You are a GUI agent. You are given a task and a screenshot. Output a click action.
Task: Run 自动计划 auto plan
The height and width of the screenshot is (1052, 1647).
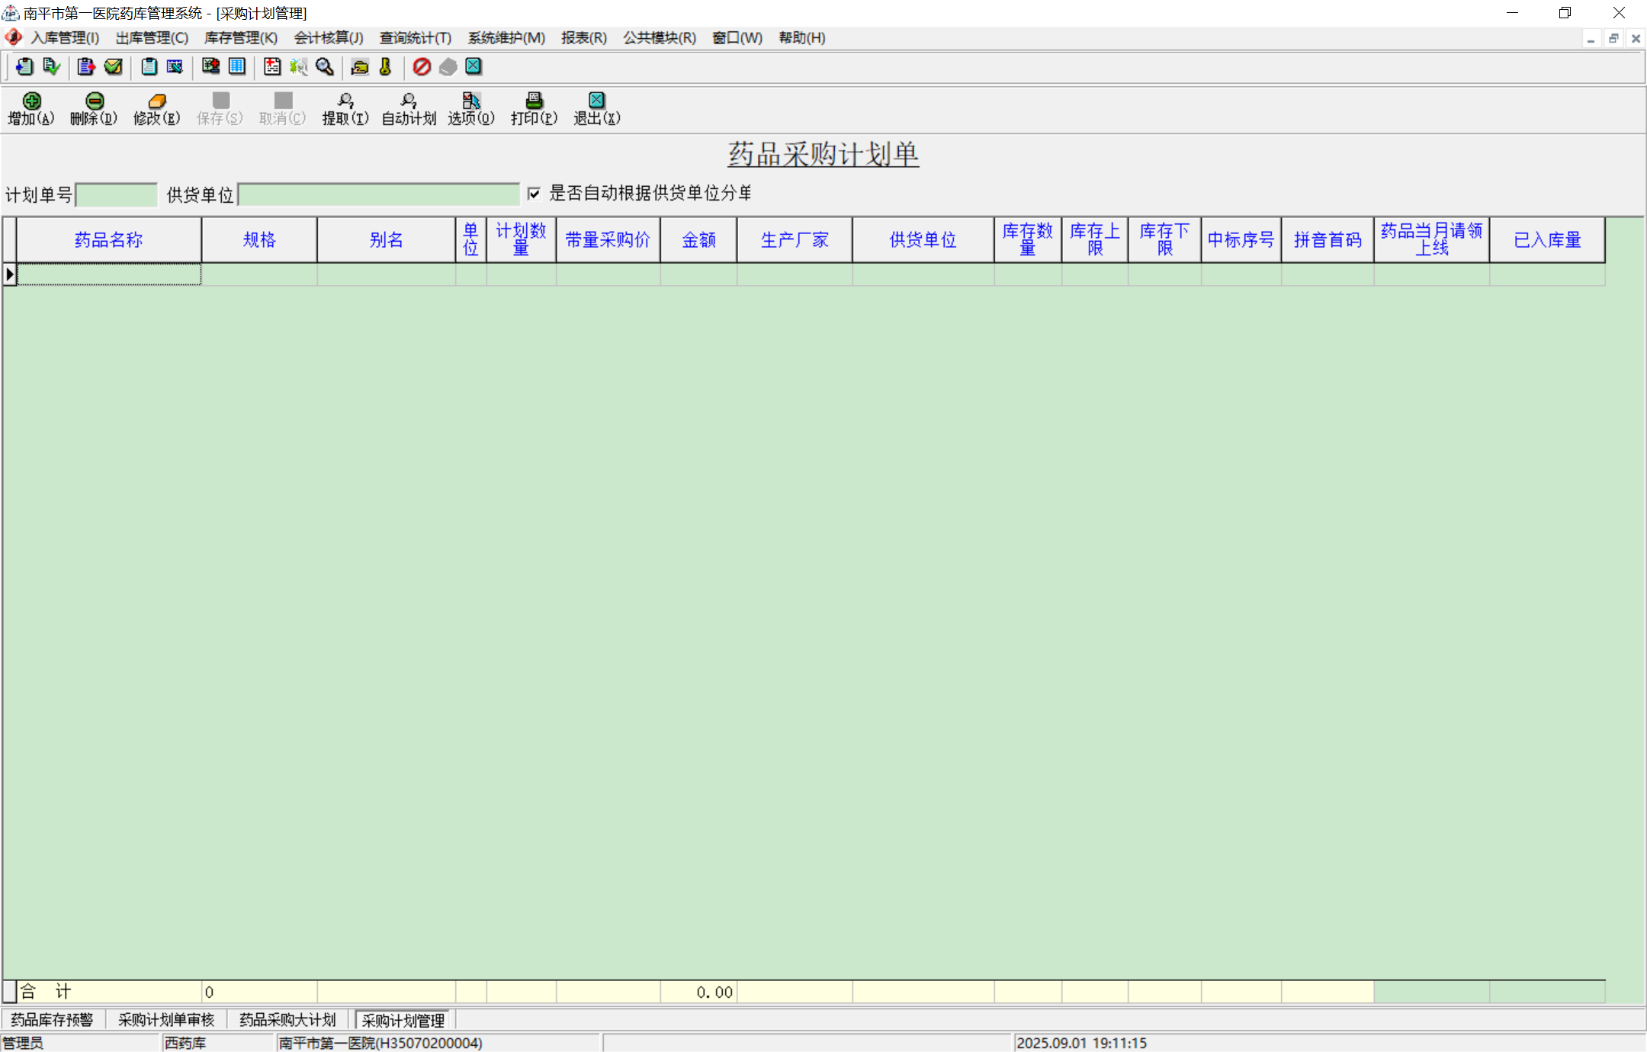point(409,108)
